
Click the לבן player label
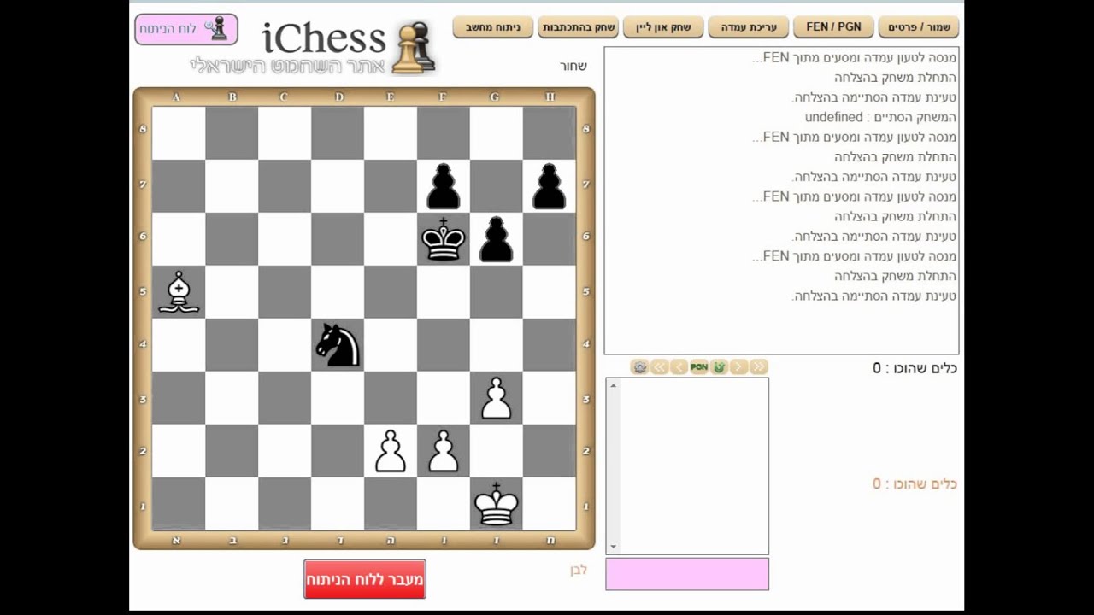[579, 570]
